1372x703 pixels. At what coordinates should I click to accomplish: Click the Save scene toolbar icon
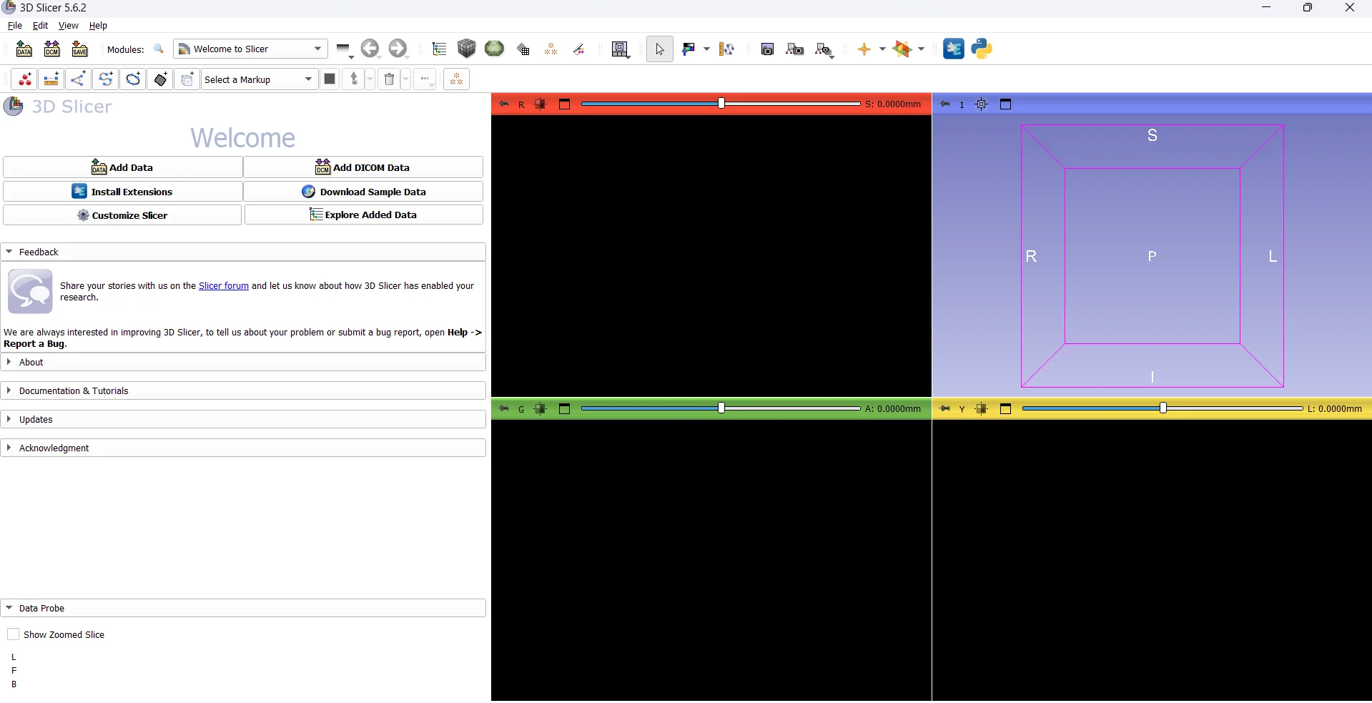point(80,49)
